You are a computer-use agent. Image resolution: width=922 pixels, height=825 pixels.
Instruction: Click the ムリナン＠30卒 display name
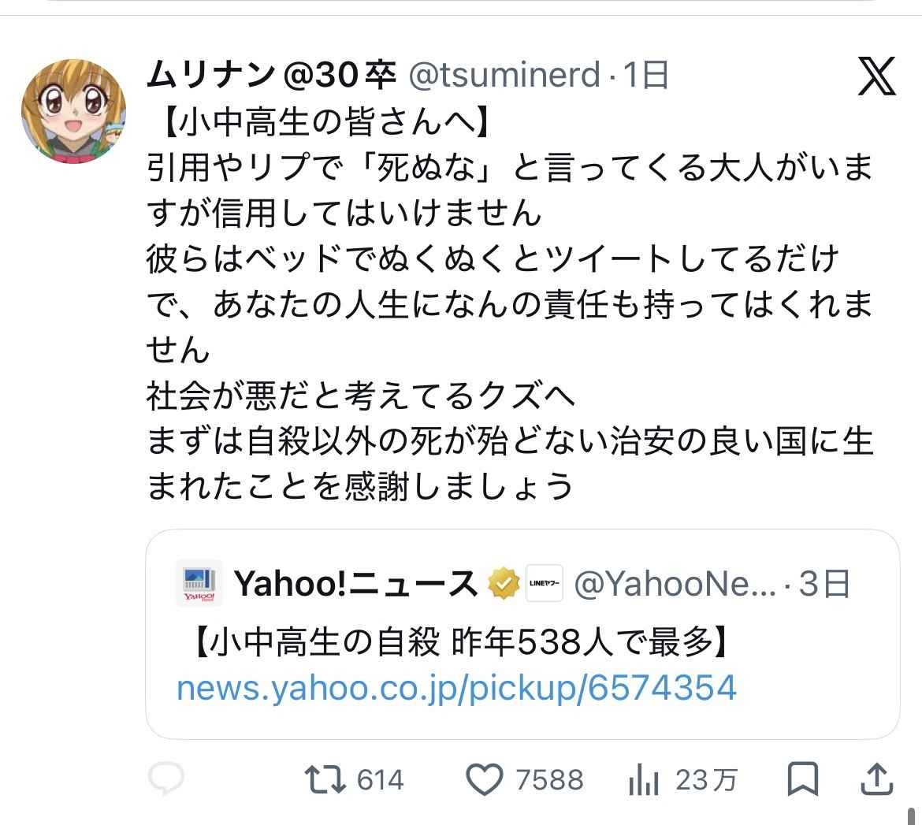coord(270,76)
